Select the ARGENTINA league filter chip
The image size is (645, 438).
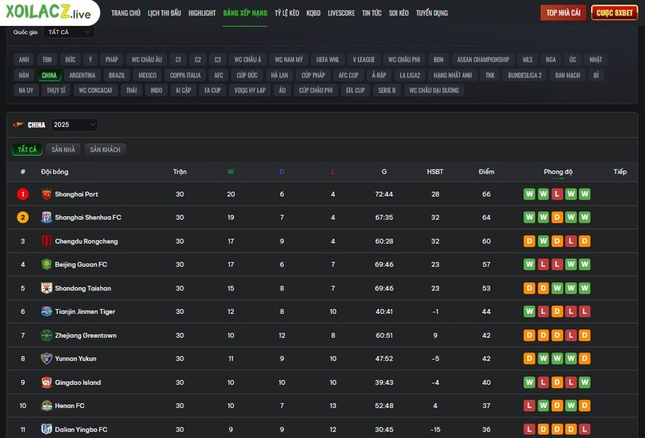coord(82,75)
